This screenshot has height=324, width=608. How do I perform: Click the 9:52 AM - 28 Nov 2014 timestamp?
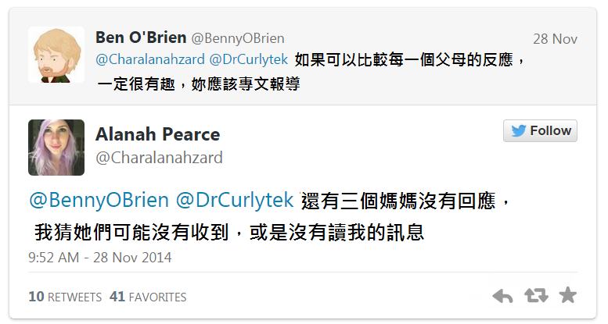(100, 257)
